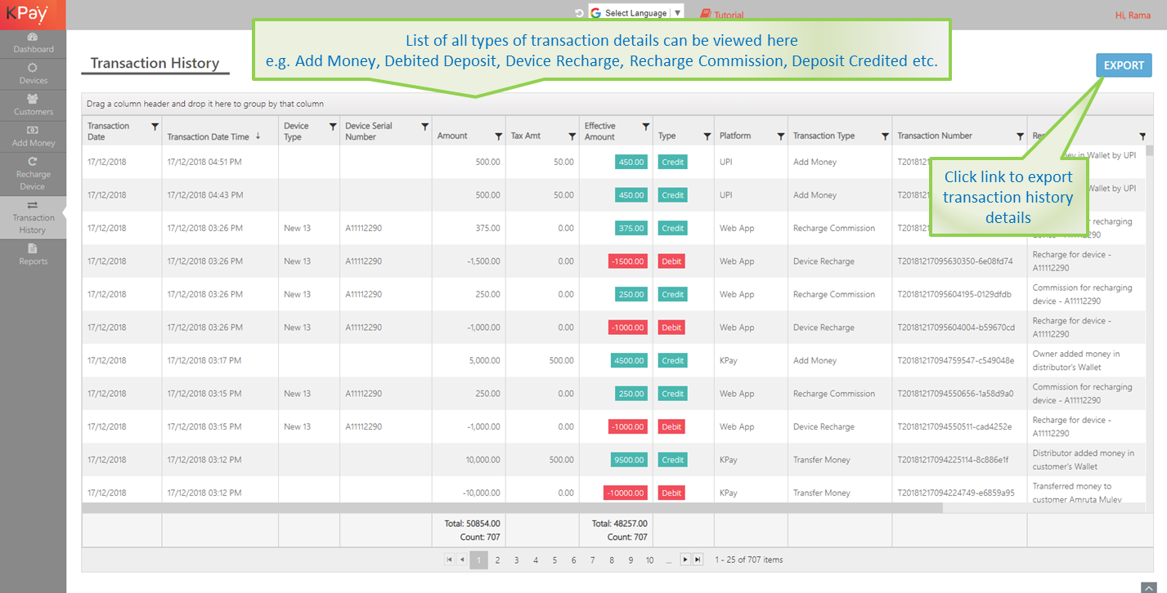Open filter dropdown on Transaction Number column

point(1020,136)
